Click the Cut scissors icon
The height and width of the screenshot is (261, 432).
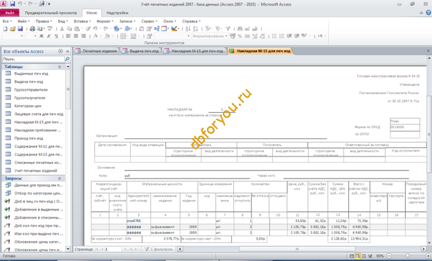[62, 28]
